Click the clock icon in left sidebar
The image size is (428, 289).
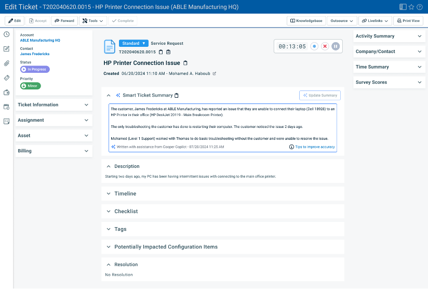pos(7,34)
